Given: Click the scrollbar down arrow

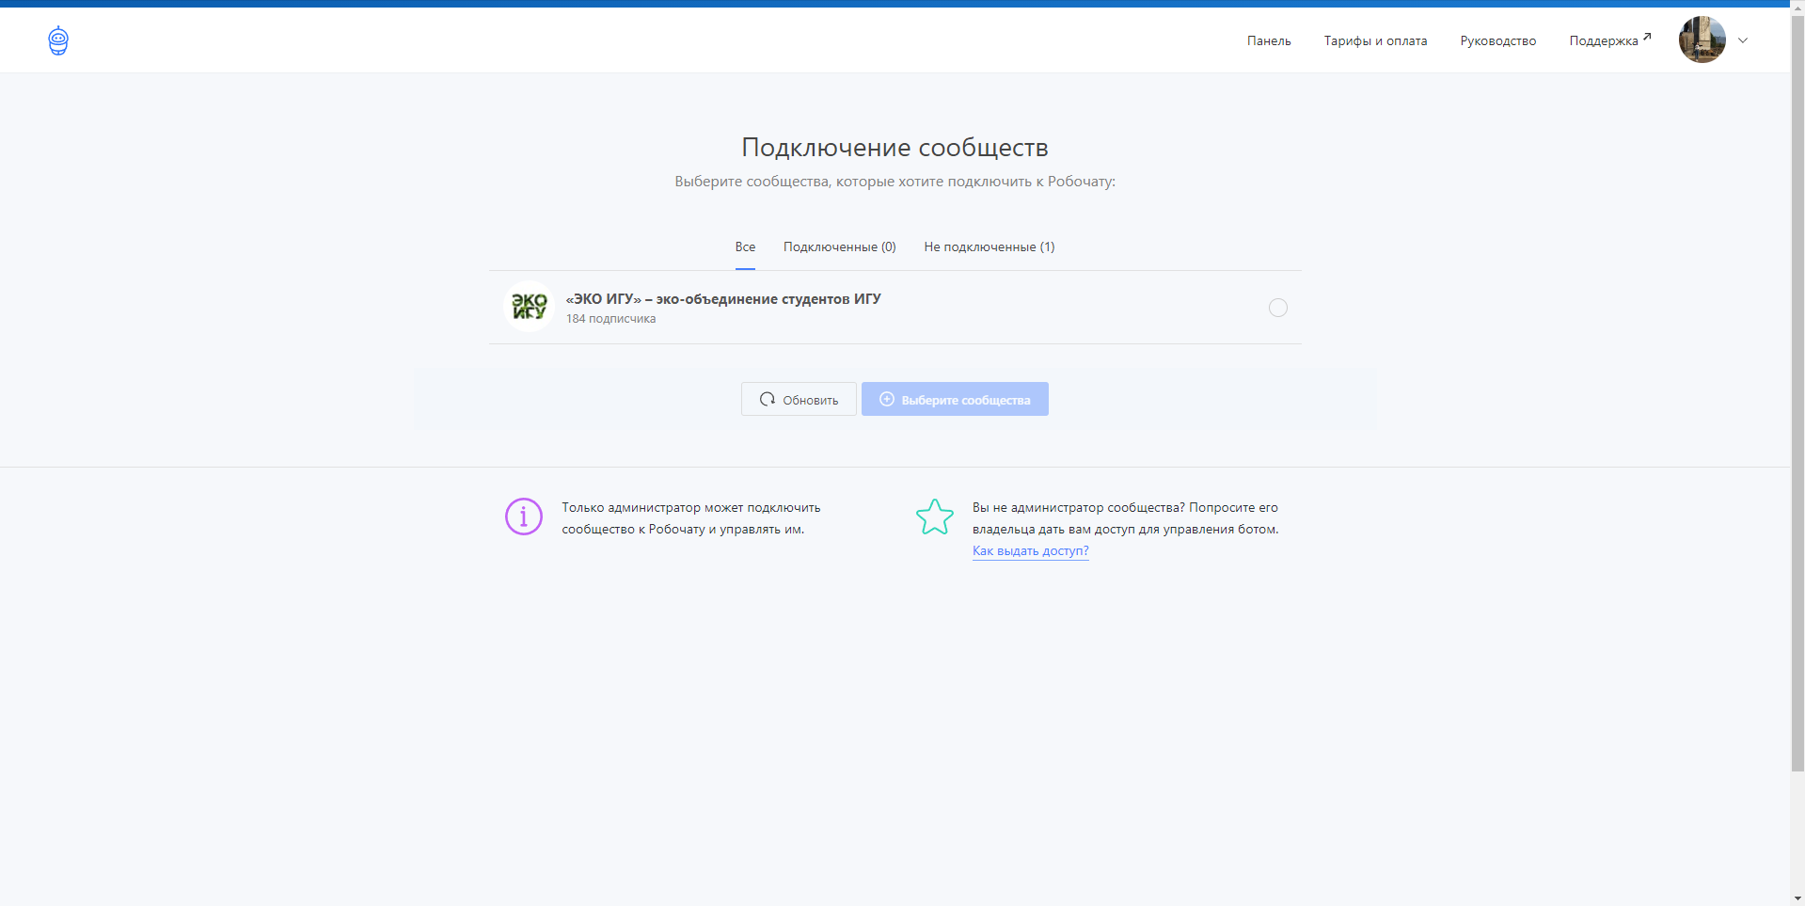Looking at the screenshot, I should (x=1797, y=898).
